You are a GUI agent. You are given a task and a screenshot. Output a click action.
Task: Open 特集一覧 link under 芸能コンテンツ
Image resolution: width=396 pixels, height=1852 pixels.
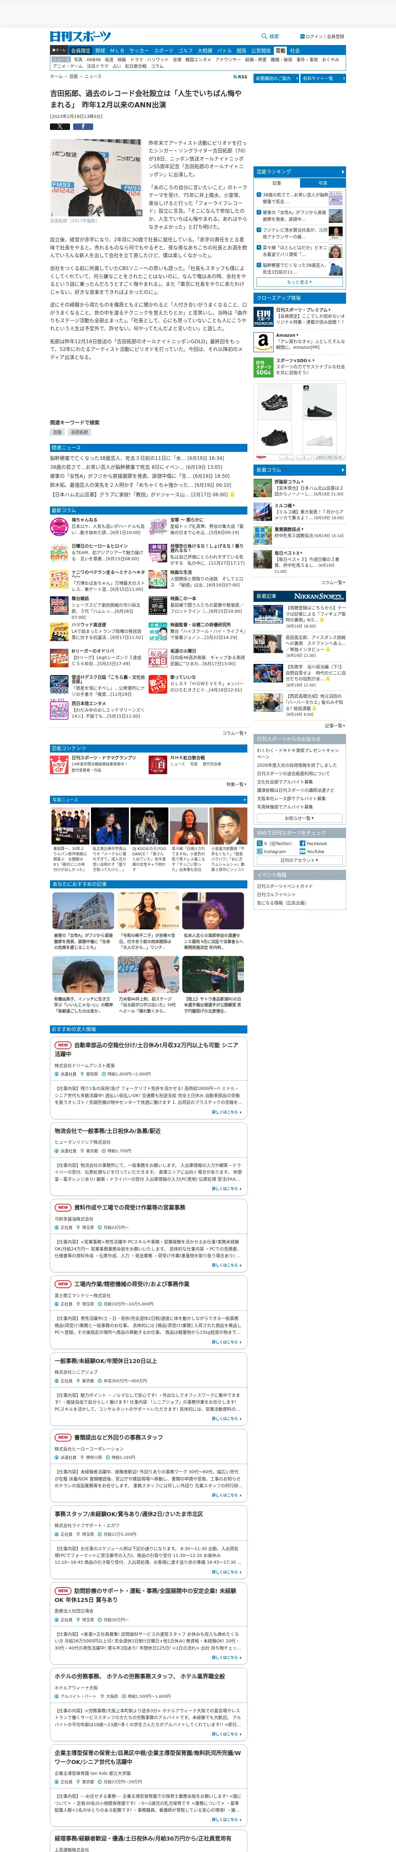237,784
